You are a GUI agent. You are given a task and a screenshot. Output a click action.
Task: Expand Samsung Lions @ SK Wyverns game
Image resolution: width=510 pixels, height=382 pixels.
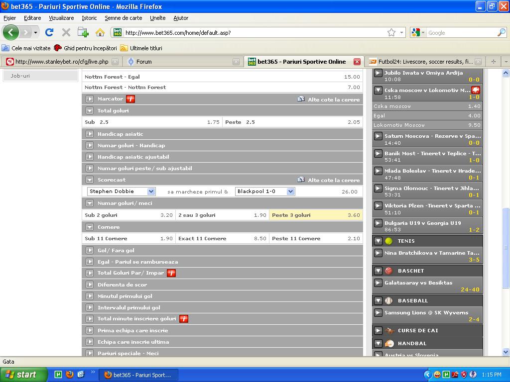[x=378, y=313]
